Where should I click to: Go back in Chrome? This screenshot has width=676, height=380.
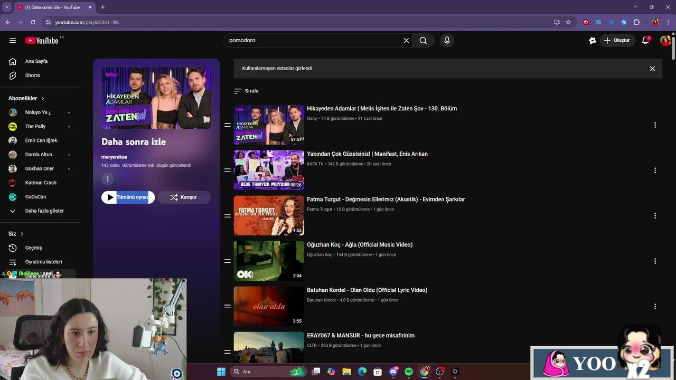tap(7, 22)
